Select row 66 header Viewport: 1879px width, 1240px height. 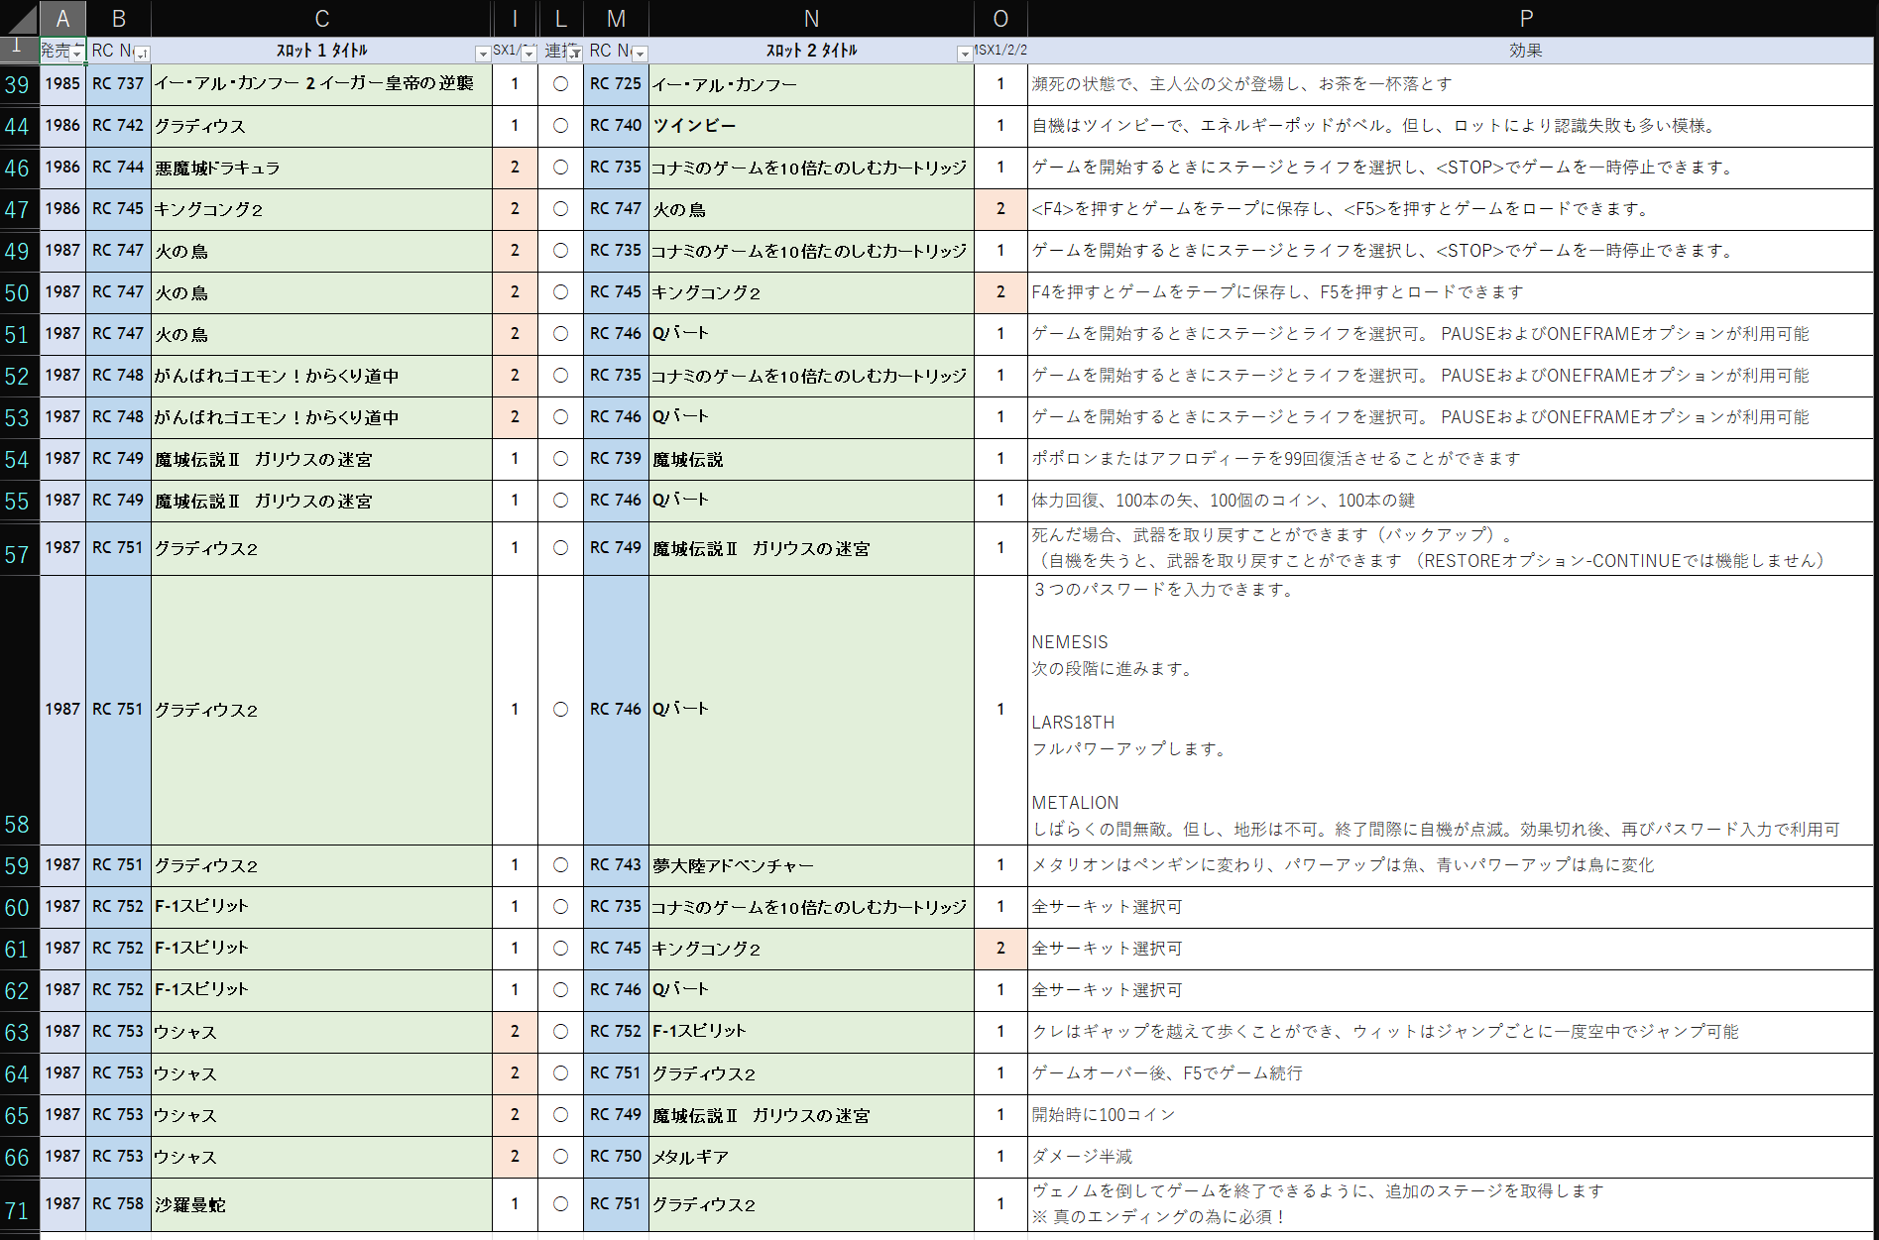[x=19, y=1157]
